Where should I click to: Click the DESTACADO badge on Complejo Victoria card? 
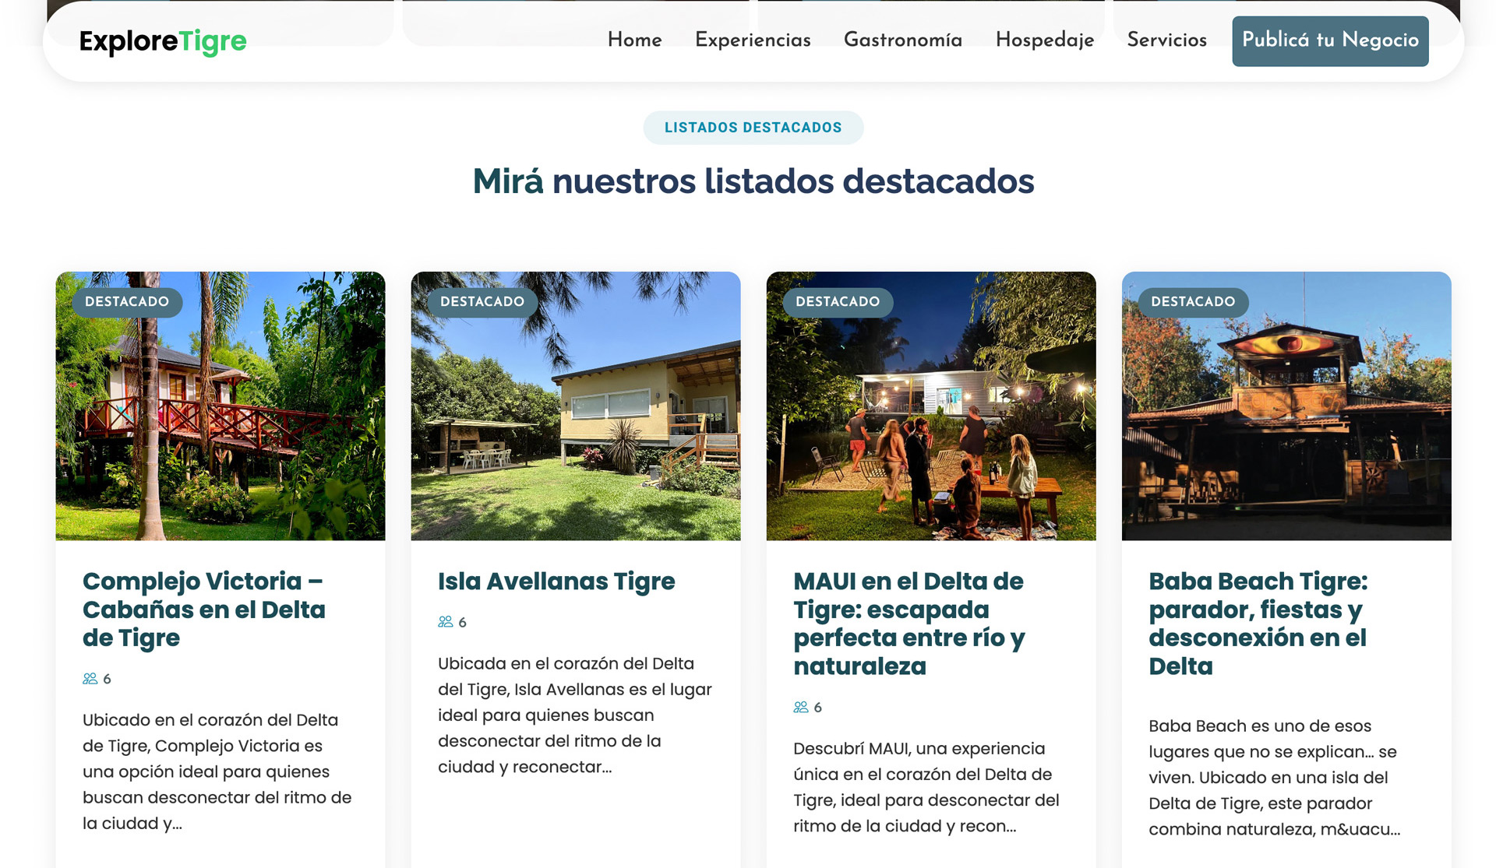(126, 302)
